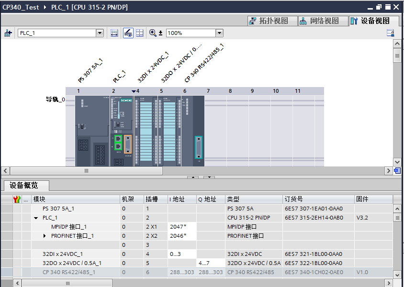Image resolution: width=404 pixels, height=287 pixels.
Task: Click the device view vertical scrollbar thumb
Action: 397,55
